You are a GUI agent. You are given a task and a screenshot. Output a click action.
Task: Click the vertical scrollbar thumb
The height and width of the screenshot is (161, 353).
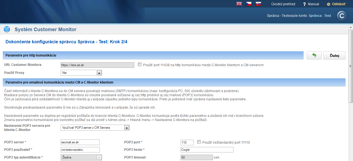coord(351,66)
